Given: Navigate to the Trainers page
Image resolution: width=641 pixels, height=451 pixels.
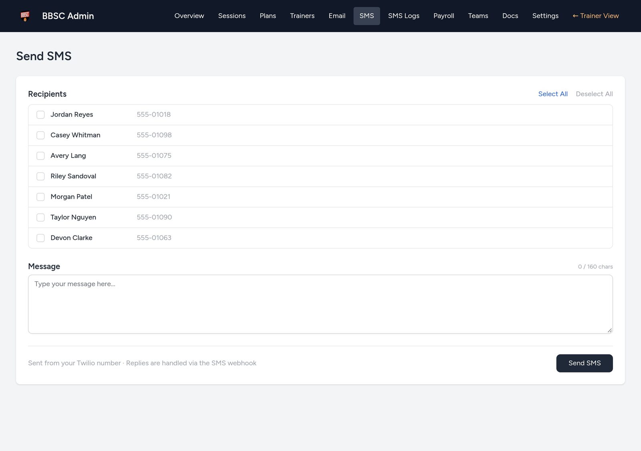Looking at the screenshot, I should click(x=302, y=16).
